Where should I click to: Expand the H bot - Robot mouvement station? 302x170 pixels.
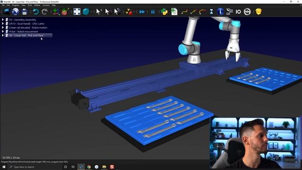[3, 32]
